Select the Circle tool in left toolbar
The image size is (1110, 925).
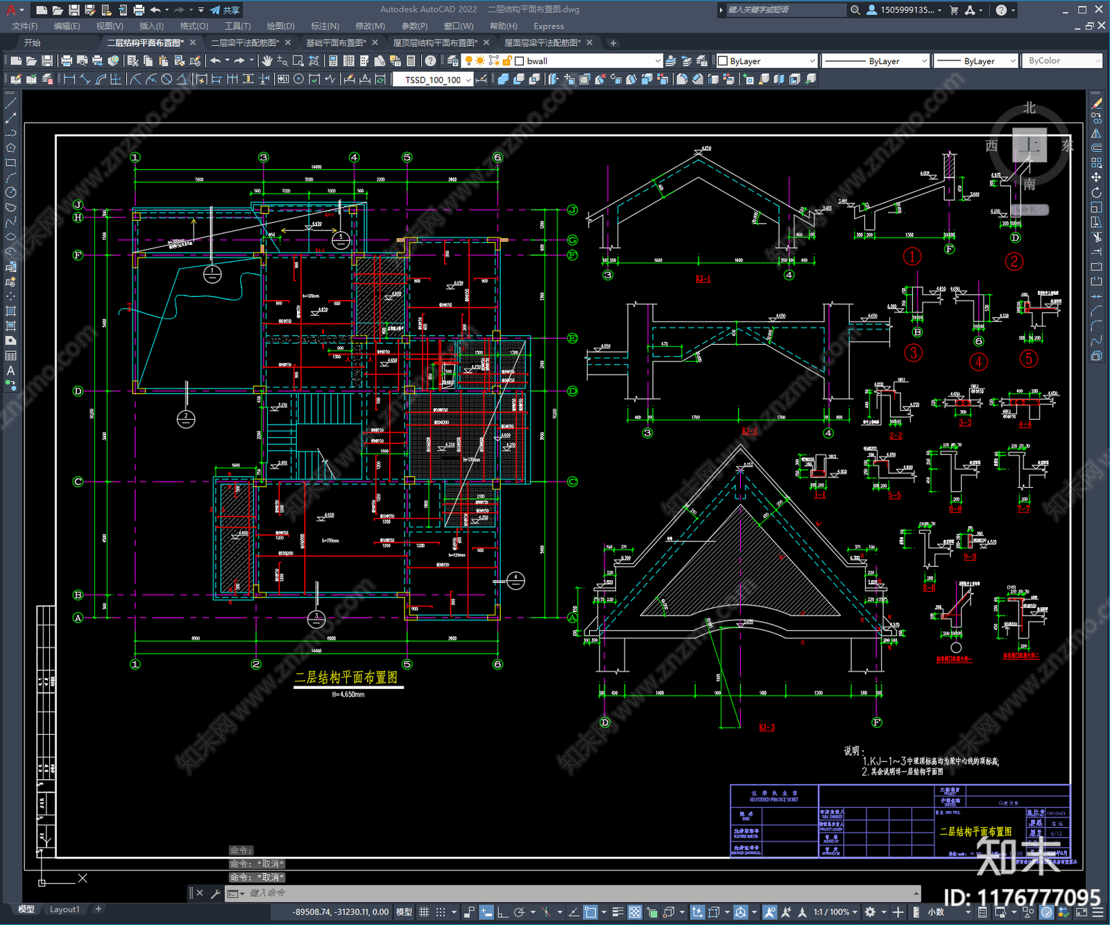coord(10,192)
